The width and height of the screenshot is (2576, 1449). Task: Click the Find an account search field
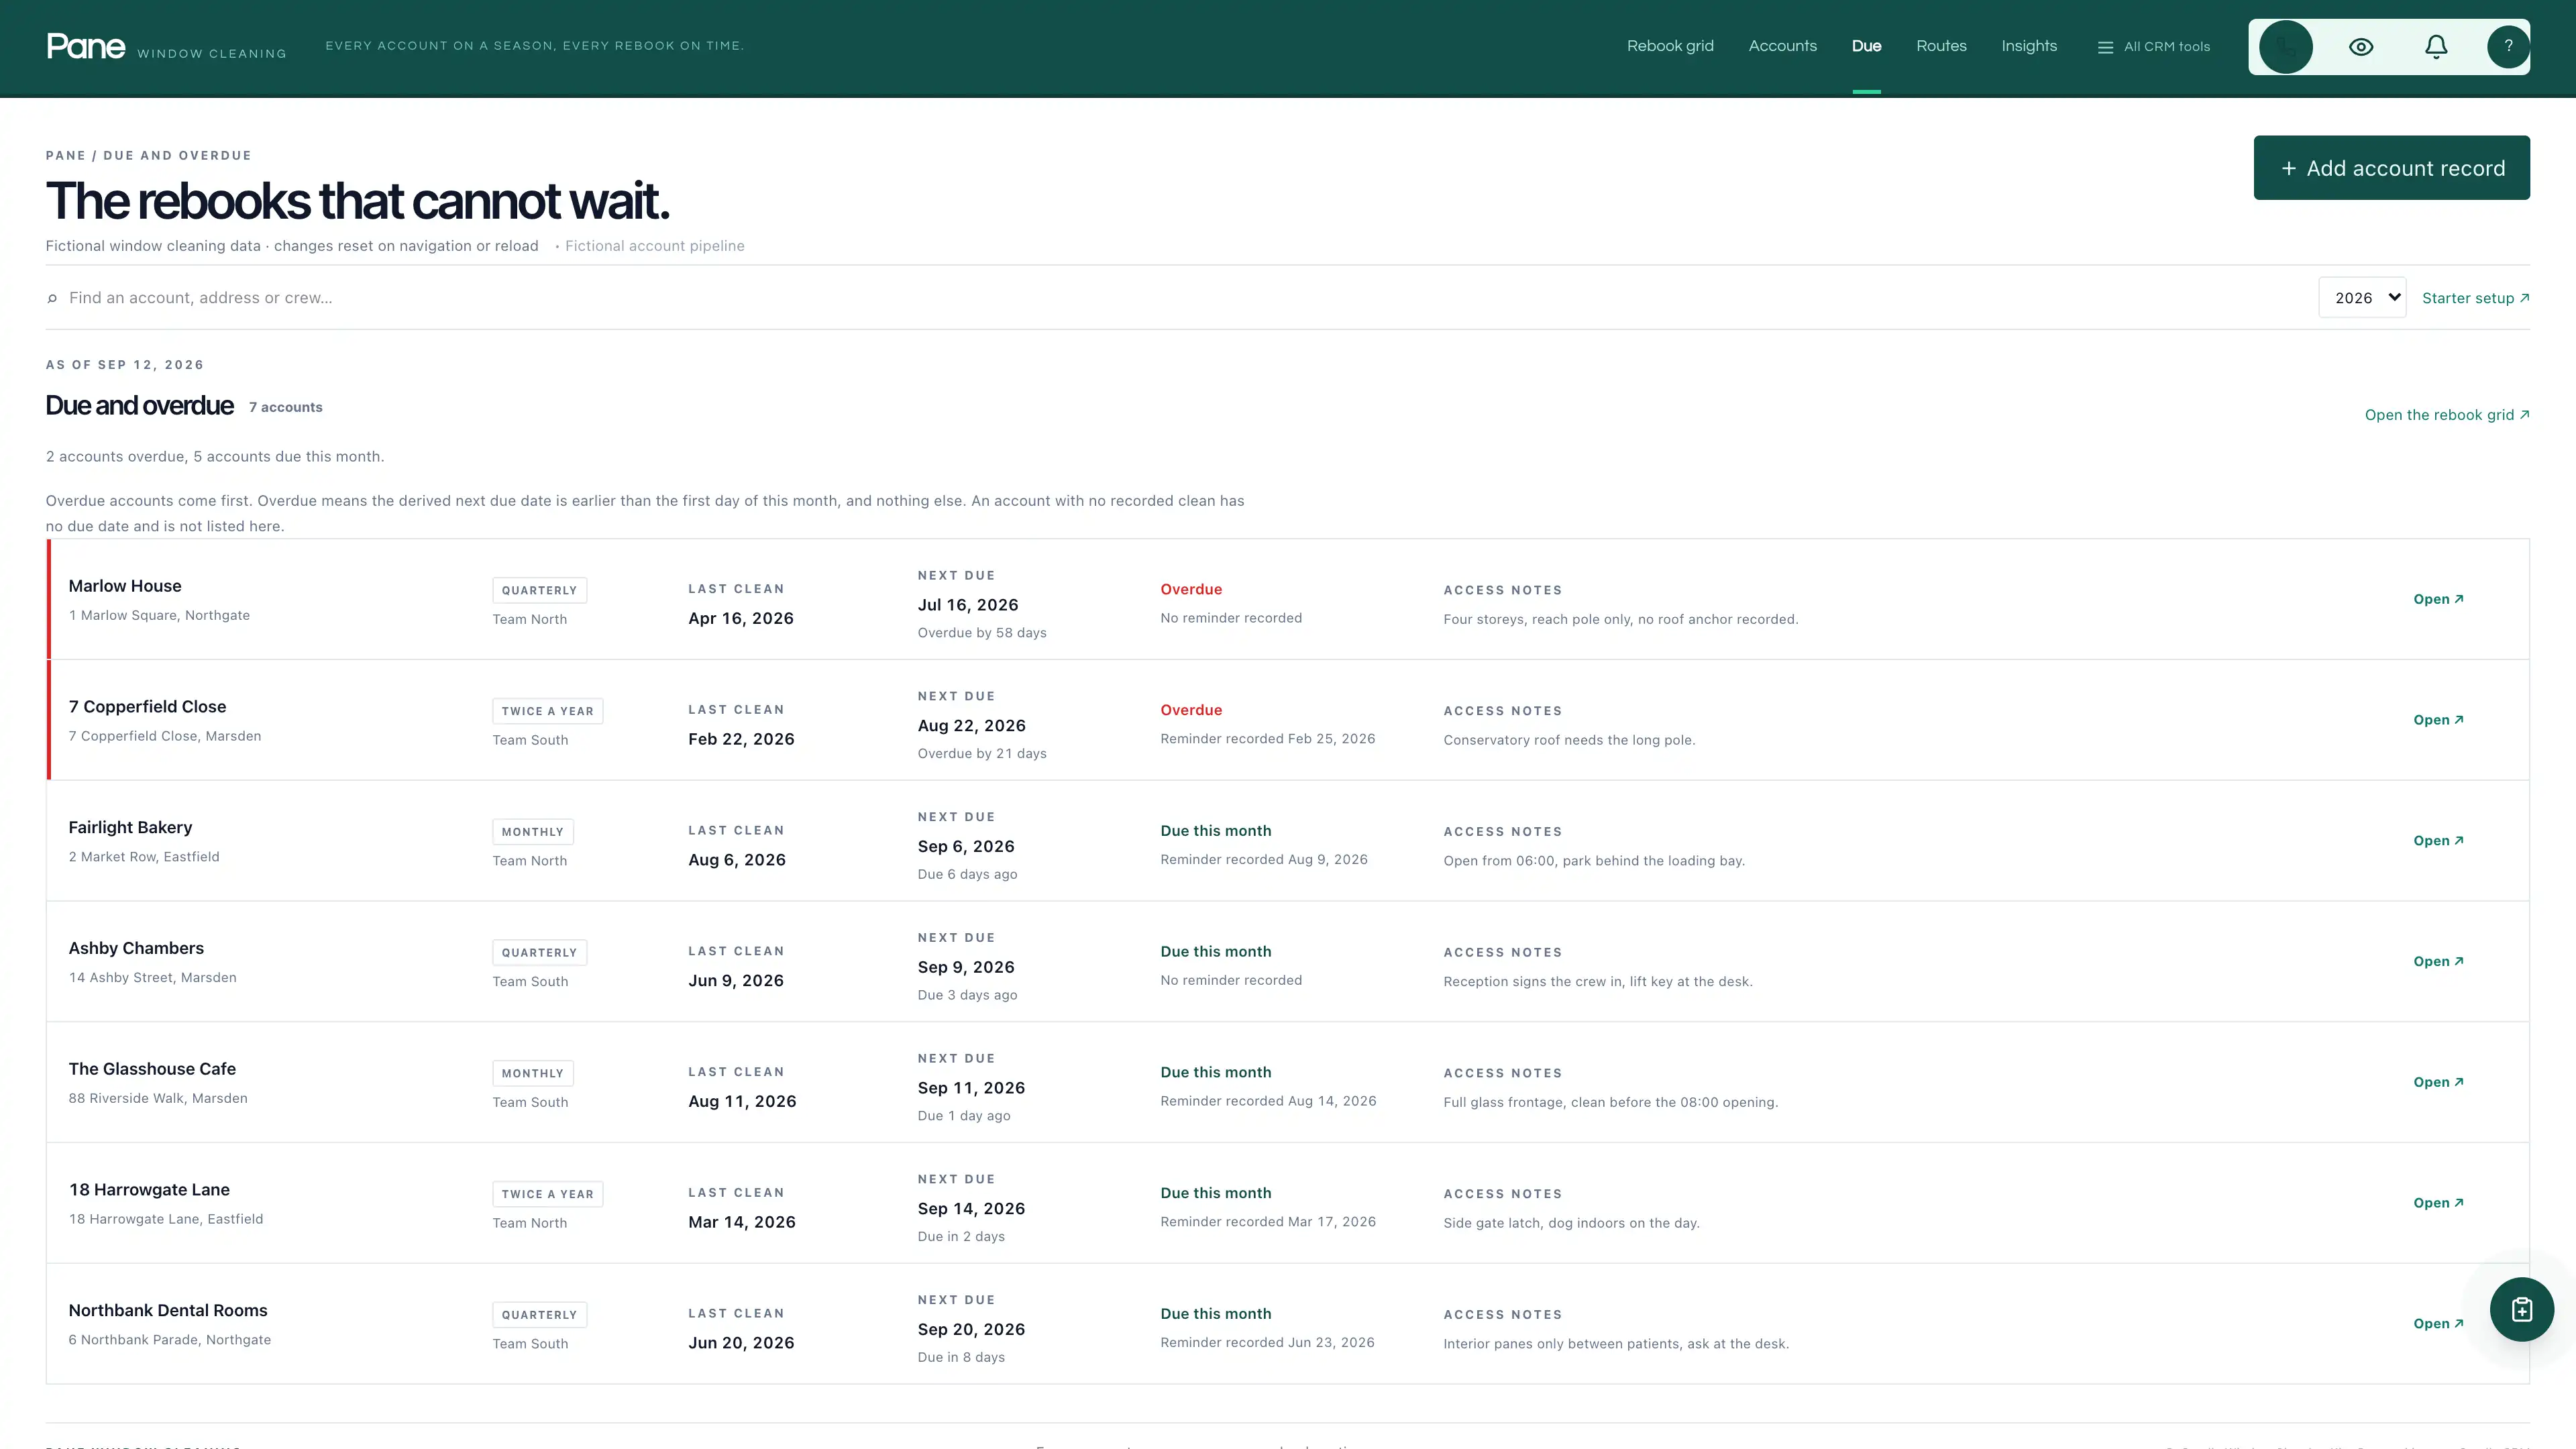(x=1180, y=298)
